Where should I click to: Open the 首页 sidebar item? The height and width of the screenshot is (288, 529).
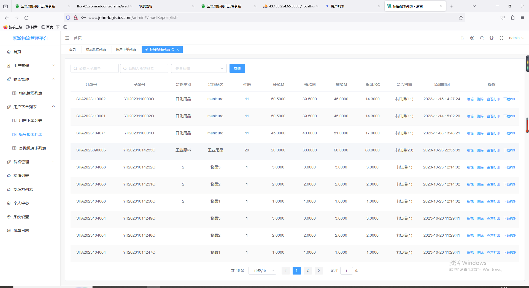click(x=30, y=52)
